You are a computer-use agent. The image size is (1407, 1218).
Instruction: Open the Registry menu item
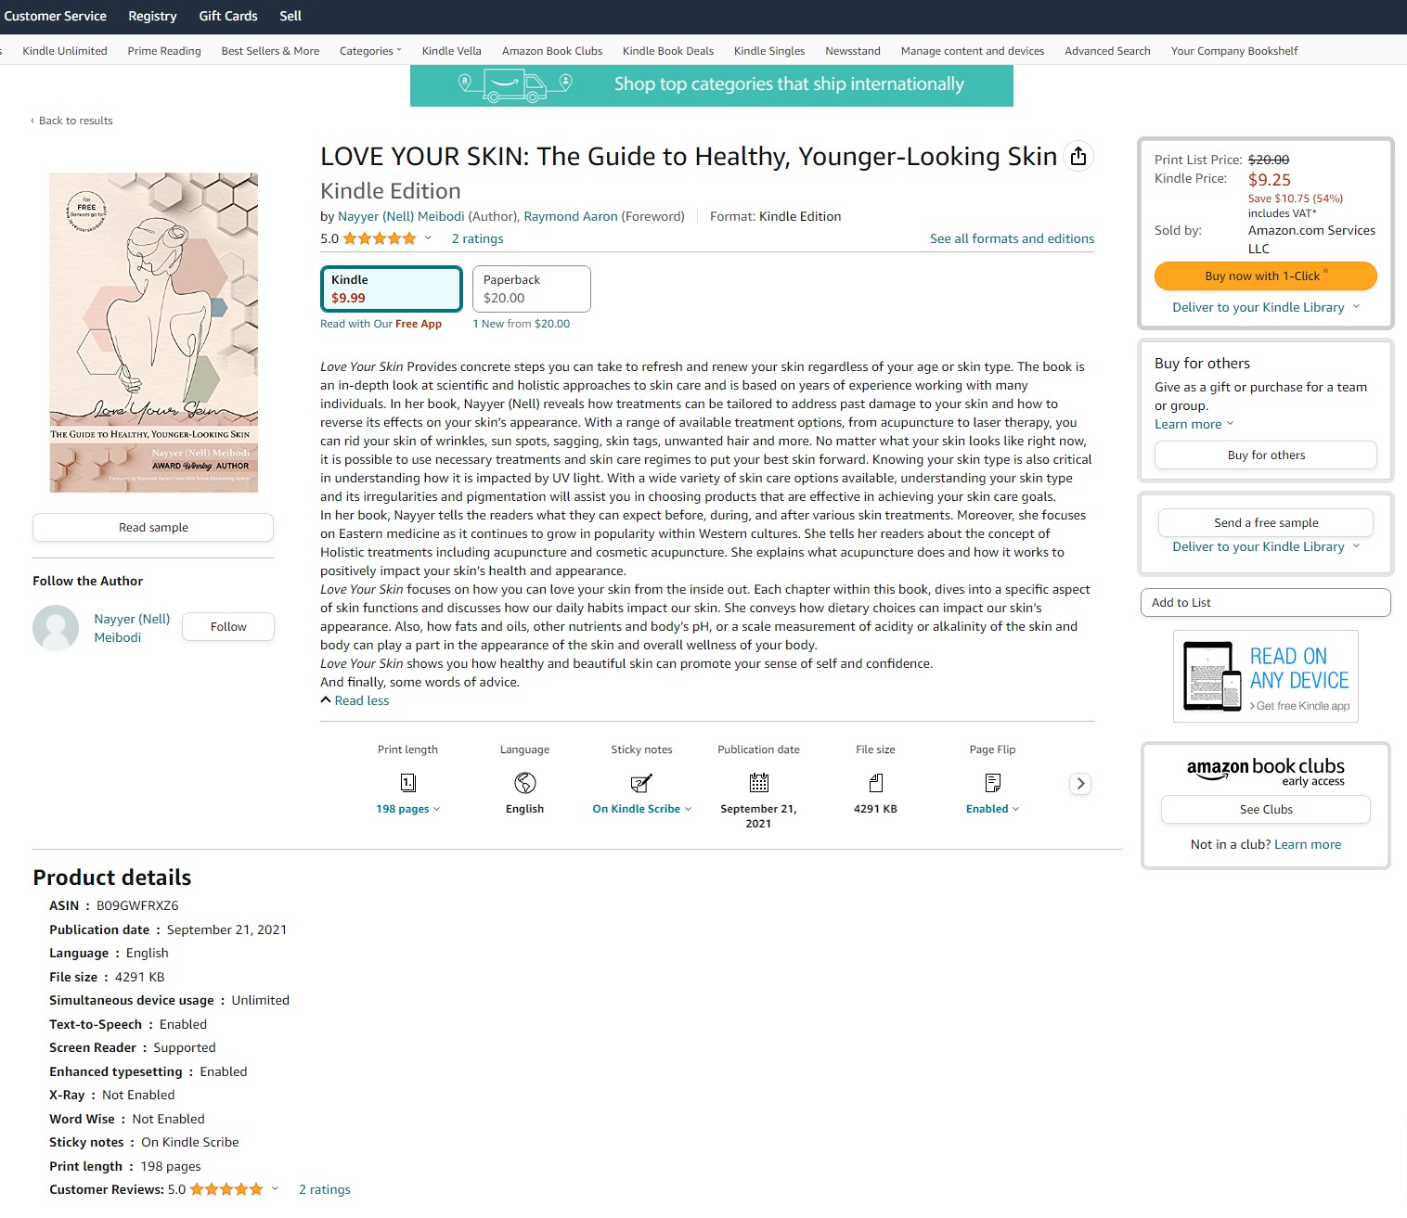(x=152, y=16)
